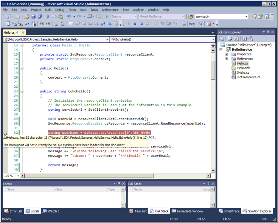Image resolution: width=278 pixels, height=223 pixels.
Task: Collapse the HelloService project node
Action: click(221, 50)
